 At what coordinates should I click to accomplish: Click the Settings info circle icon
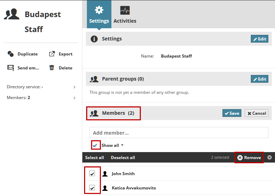(x=94, y=39)
